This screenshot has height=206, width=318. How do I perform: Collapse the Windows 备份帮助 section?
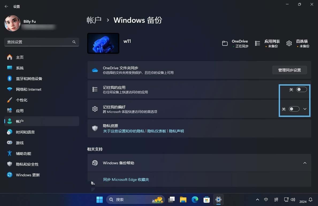305,163
